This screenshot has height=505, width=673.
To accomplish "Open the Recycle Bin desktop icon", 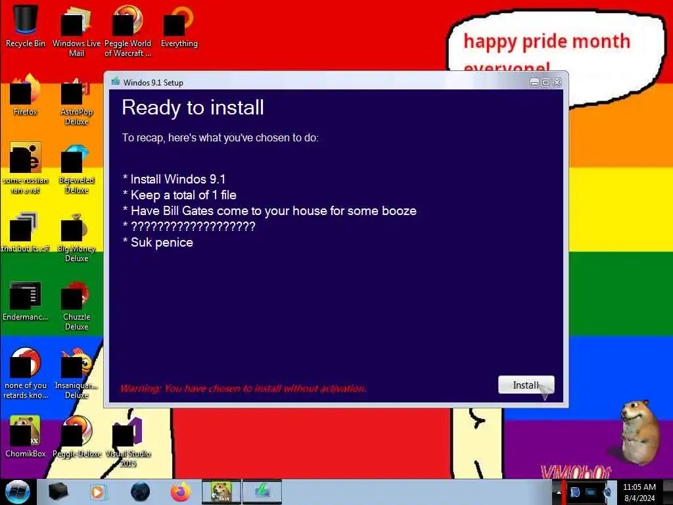I will 26,26.
